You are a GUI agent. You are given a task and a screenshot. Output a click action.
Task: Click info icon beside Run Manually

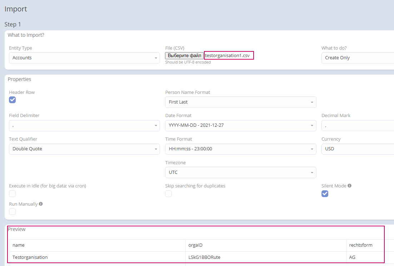click(41, 204)
